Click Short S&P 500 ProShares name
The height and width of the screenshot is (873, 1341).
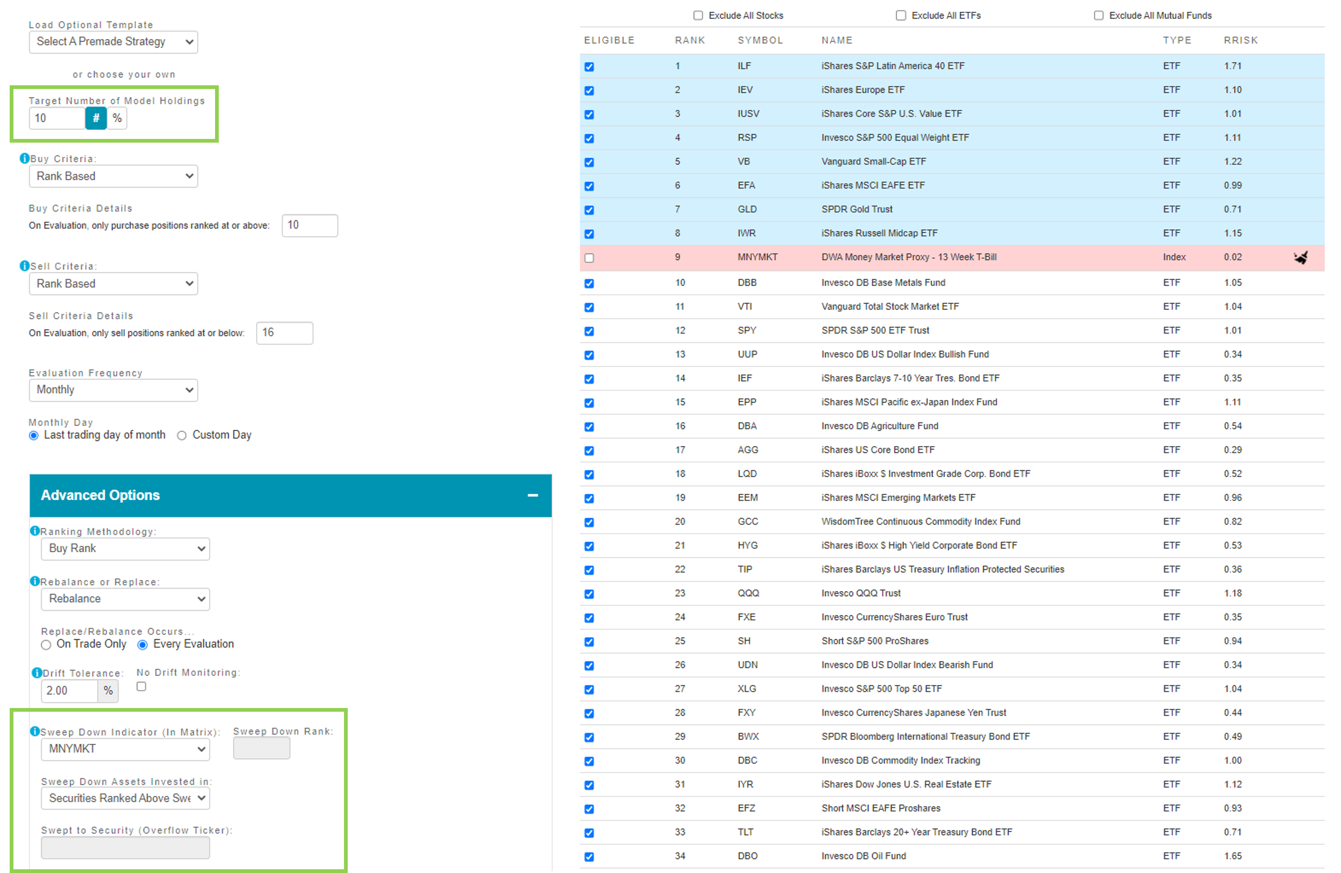pos(874,641)
